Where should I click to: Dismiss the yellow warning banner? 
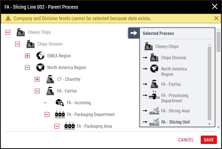(216, 18)
